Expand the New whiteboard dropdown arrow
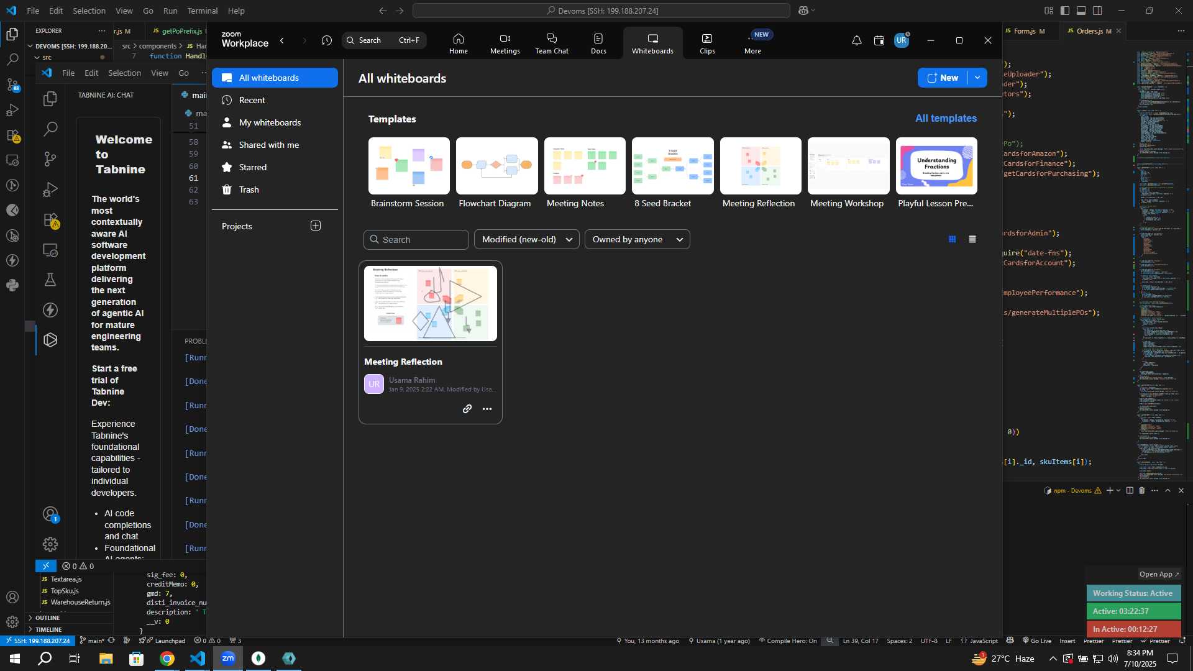This screenshot has height=671, width=1193. 977,78
